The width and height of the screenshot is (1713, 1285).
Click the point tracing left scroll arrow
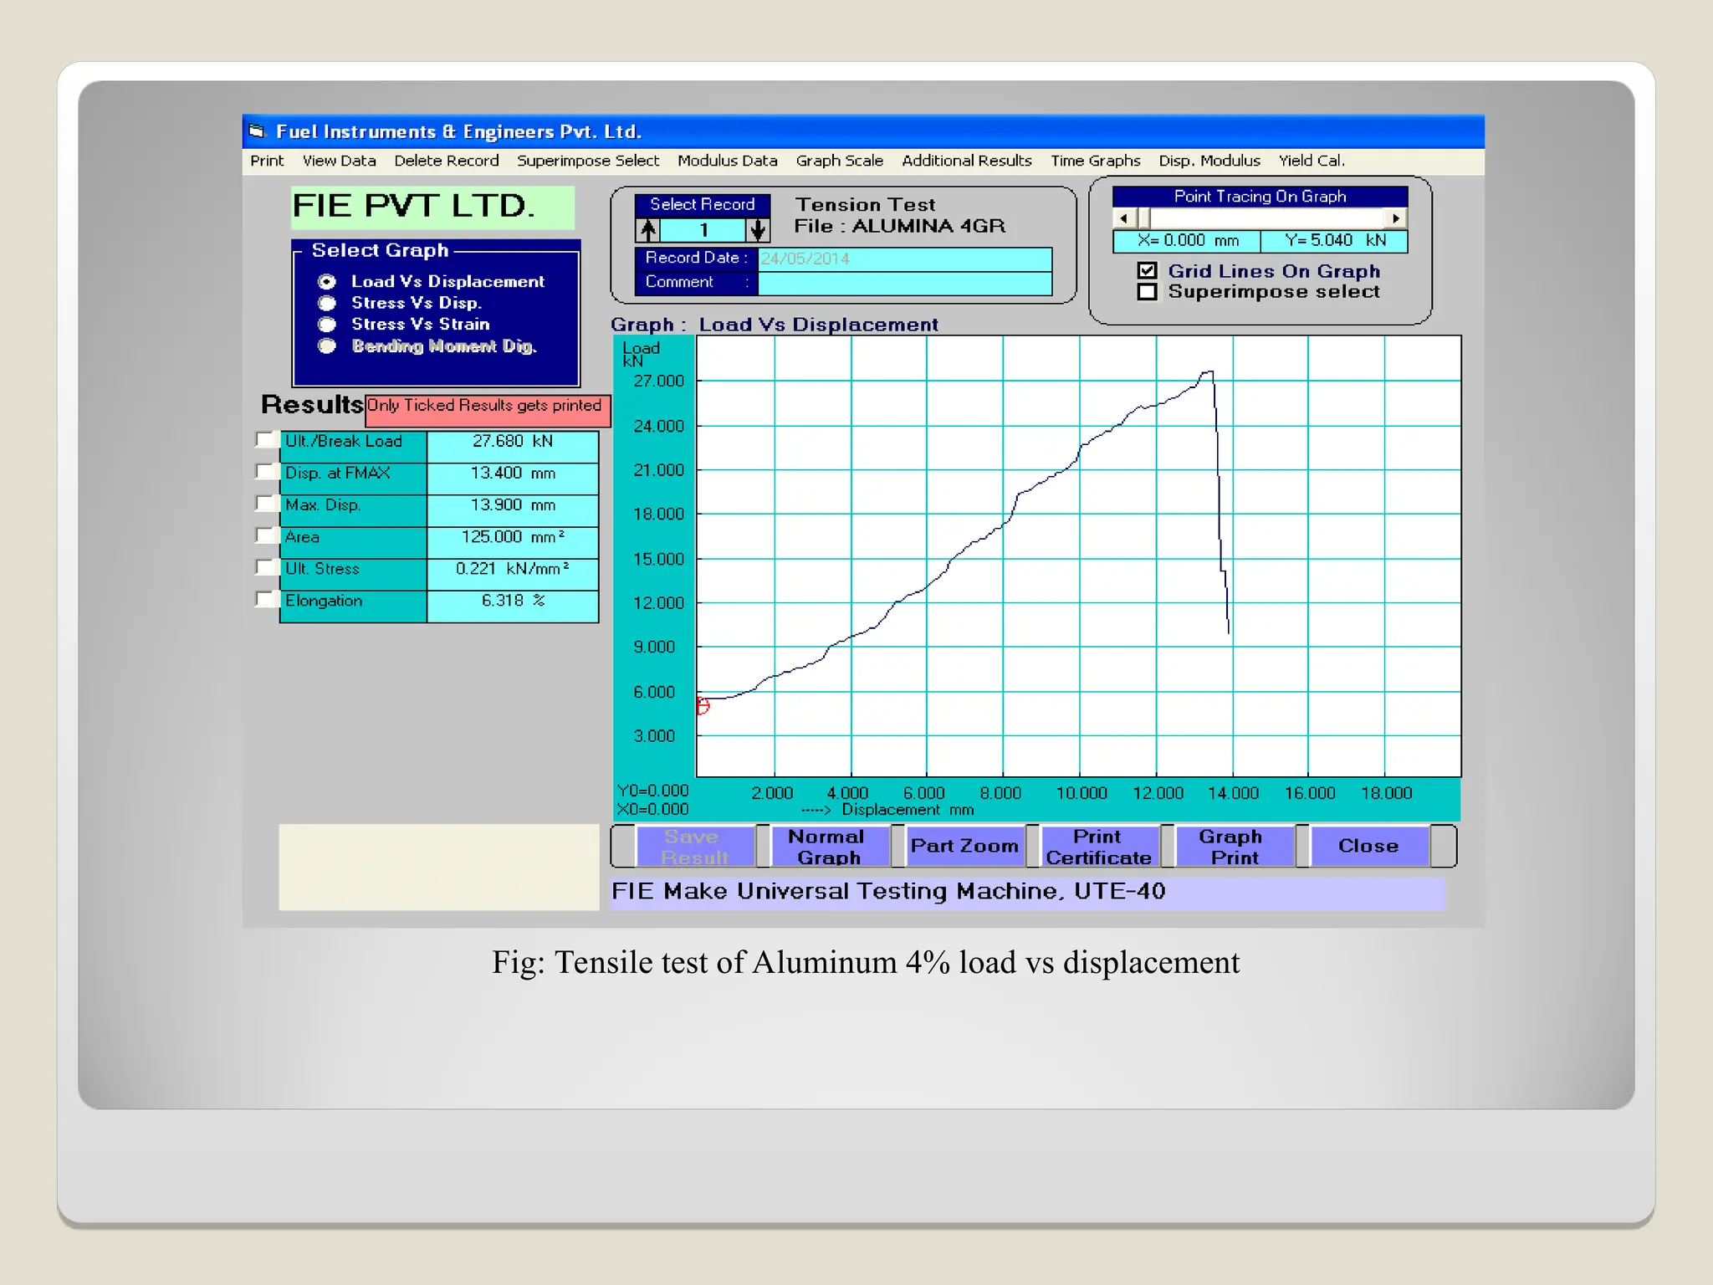tap(1123, 218)
